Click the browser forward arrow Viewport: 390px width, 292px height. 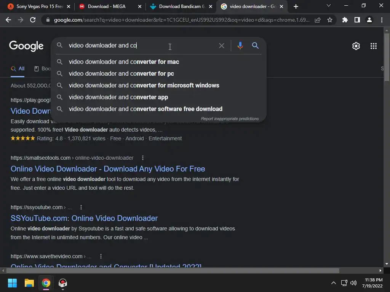[x=21, y=20]
